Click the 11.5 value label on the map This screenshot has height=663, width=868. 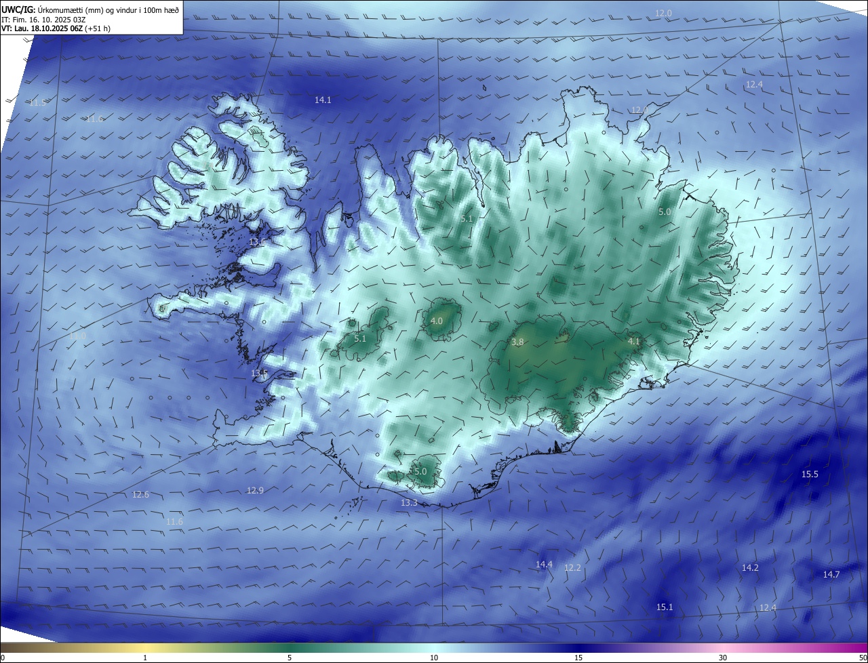(38, 102)
